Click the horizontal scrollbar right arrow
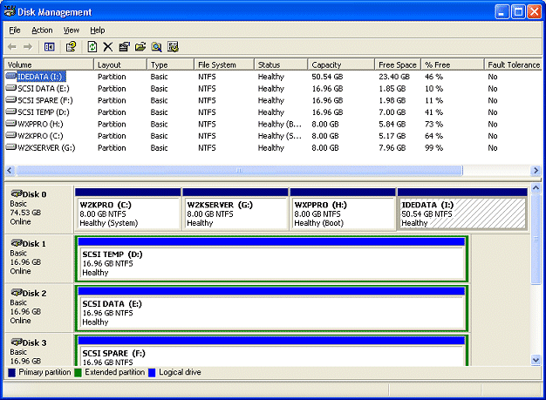 tap(536, 171)
